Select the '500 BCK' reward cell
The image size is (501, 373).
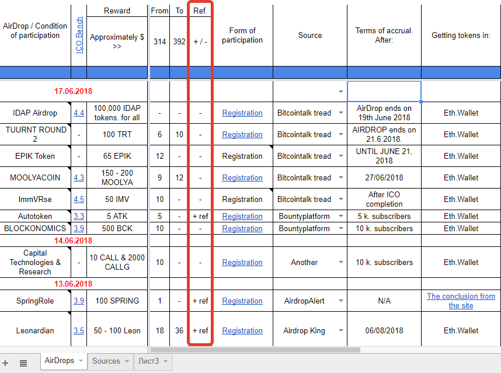[117, 228]
